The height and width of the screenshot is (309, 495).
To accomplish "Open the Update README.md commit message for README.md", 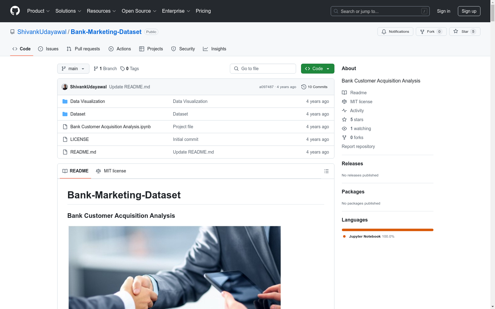I will 193,152.
